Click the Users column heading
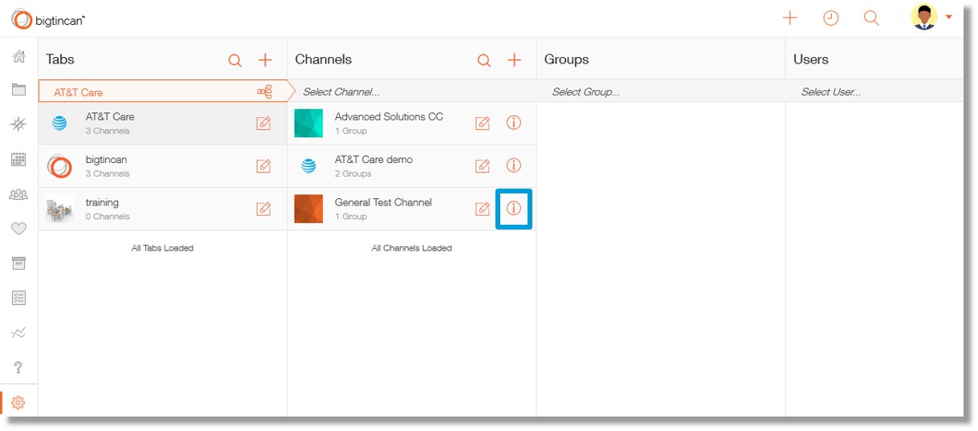This screenshot has width=978, height=431. tap(811, 59)
